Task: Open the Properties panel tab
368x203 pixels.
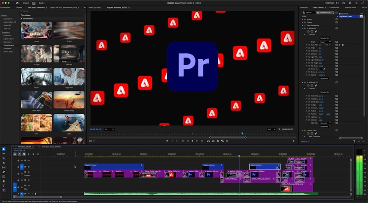Action: tap(304, 7)
